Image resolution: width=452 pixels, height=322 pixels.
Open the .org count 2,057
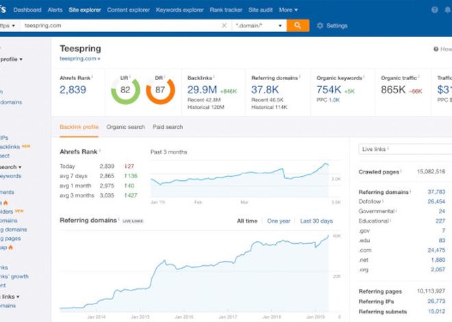438,270
